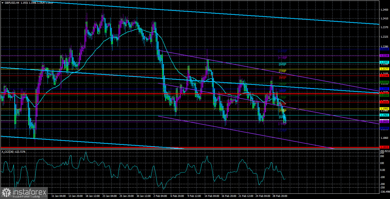This screenshot has width=390, height=199.
Task: Select the red 1.1815 price tag
Action: pos(384,147)
